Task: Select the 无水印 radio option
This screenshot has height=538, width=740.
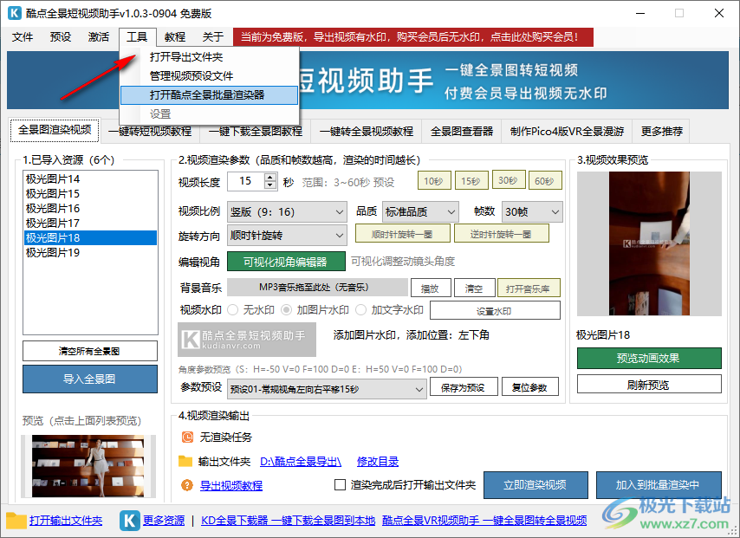Action: click(233, 310)
